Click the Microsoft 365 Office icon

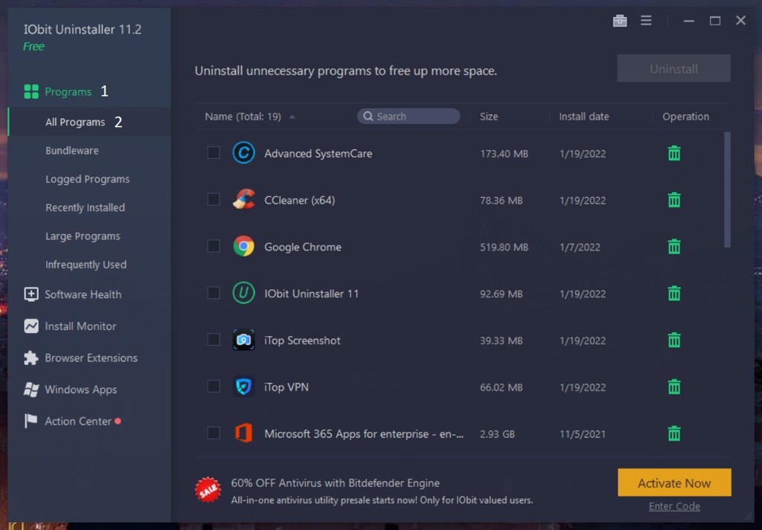click(x=243, y=433)
